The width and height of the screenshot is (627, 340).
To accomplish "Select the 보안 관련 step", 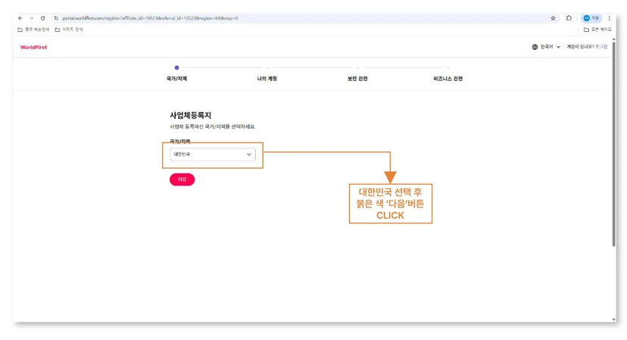I will pyautogui.click(x=357, y=79).
